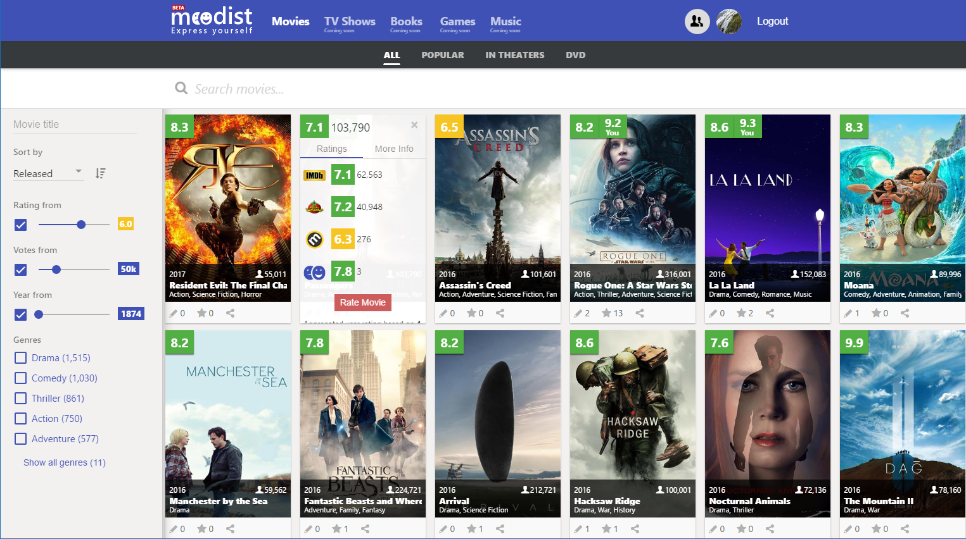Share the Hacksaw Ridge movie
Screen dimensions: 966x539
point(635,529)
